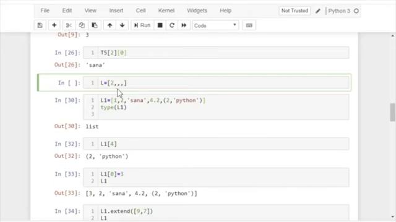This screenshot has width=396, height=222.
Task: Click the pencil edit mode indicator
Action: [x=318, y=11]
